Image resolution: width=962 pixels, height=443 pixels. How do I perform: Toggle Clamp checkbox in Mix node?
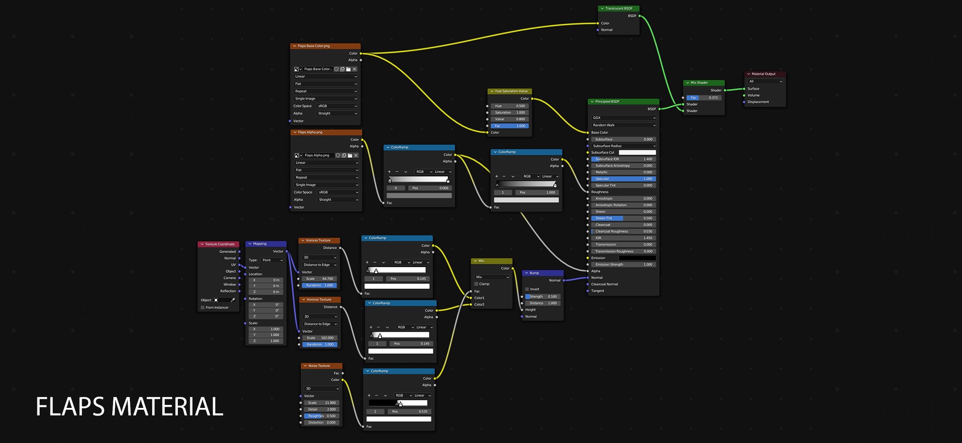pos(476,284)
